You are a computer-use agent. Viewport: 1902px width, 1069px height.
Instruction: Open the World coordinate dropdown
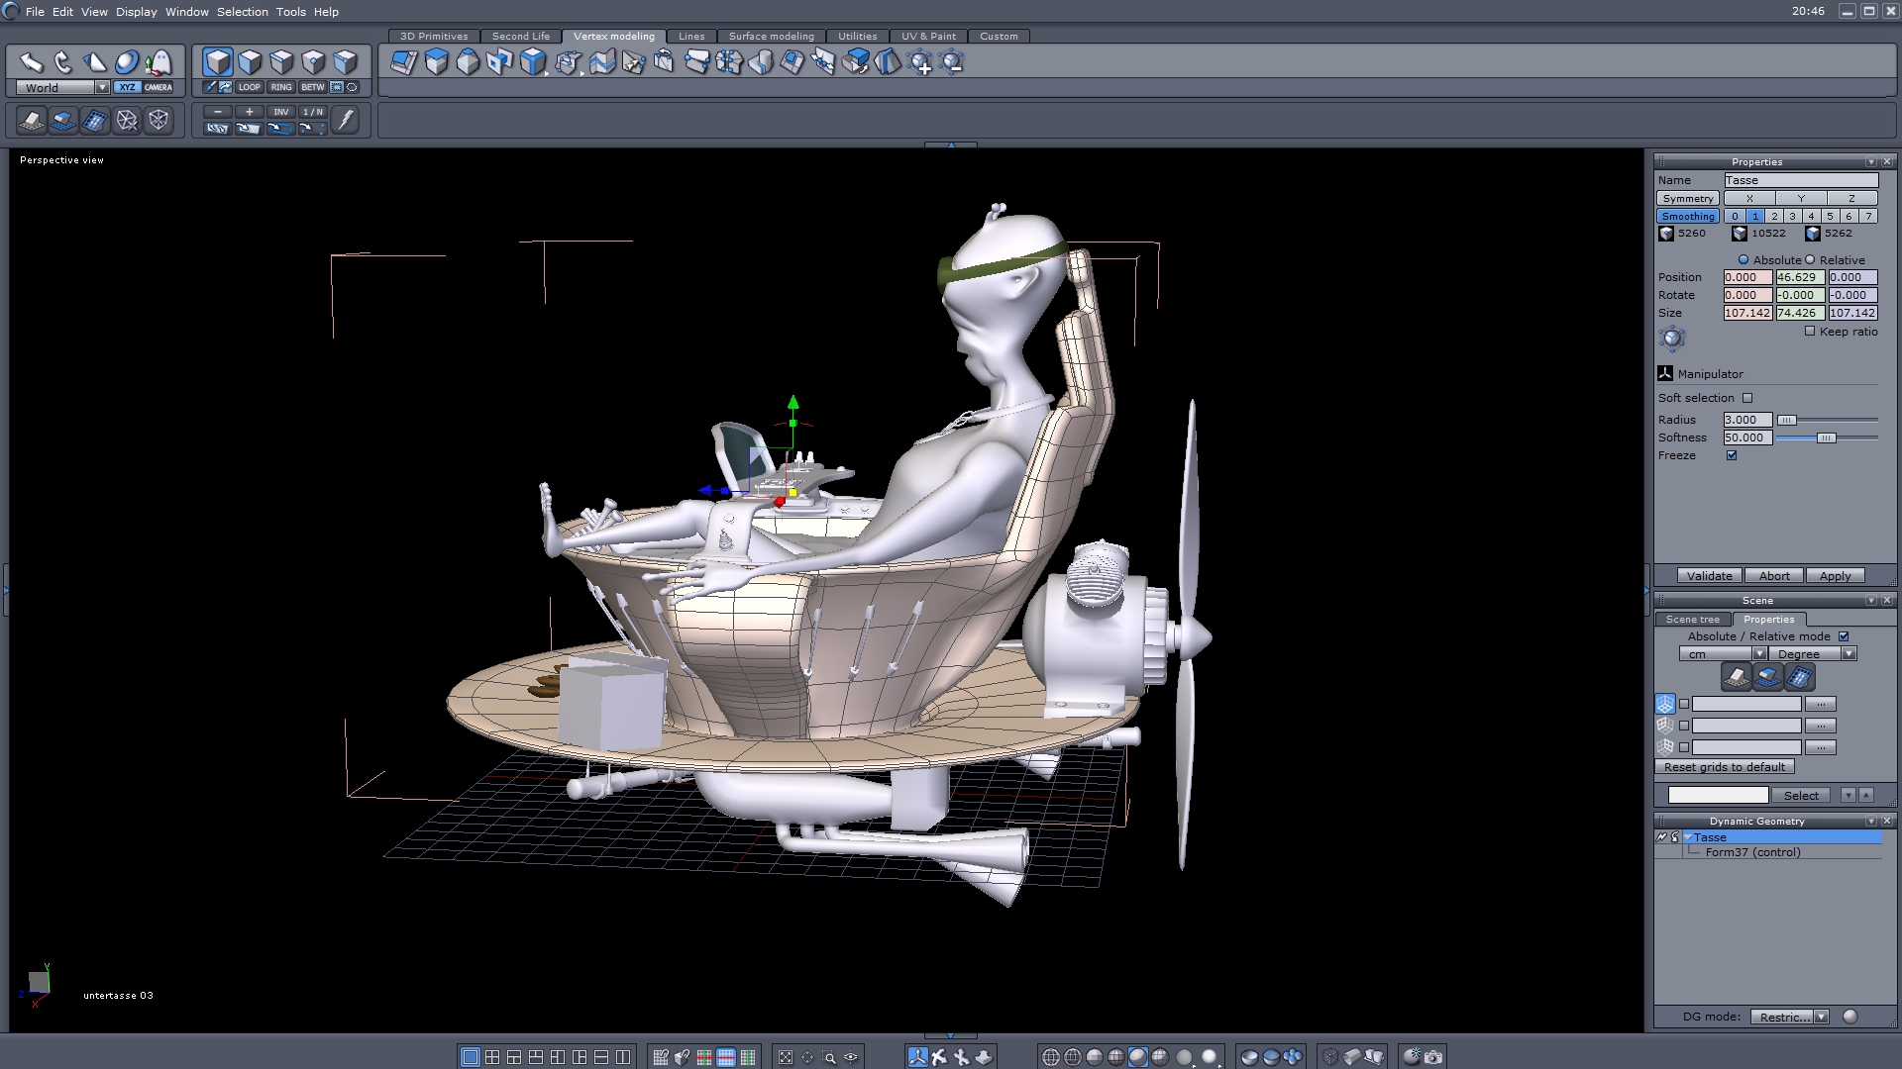coord(102,87)
